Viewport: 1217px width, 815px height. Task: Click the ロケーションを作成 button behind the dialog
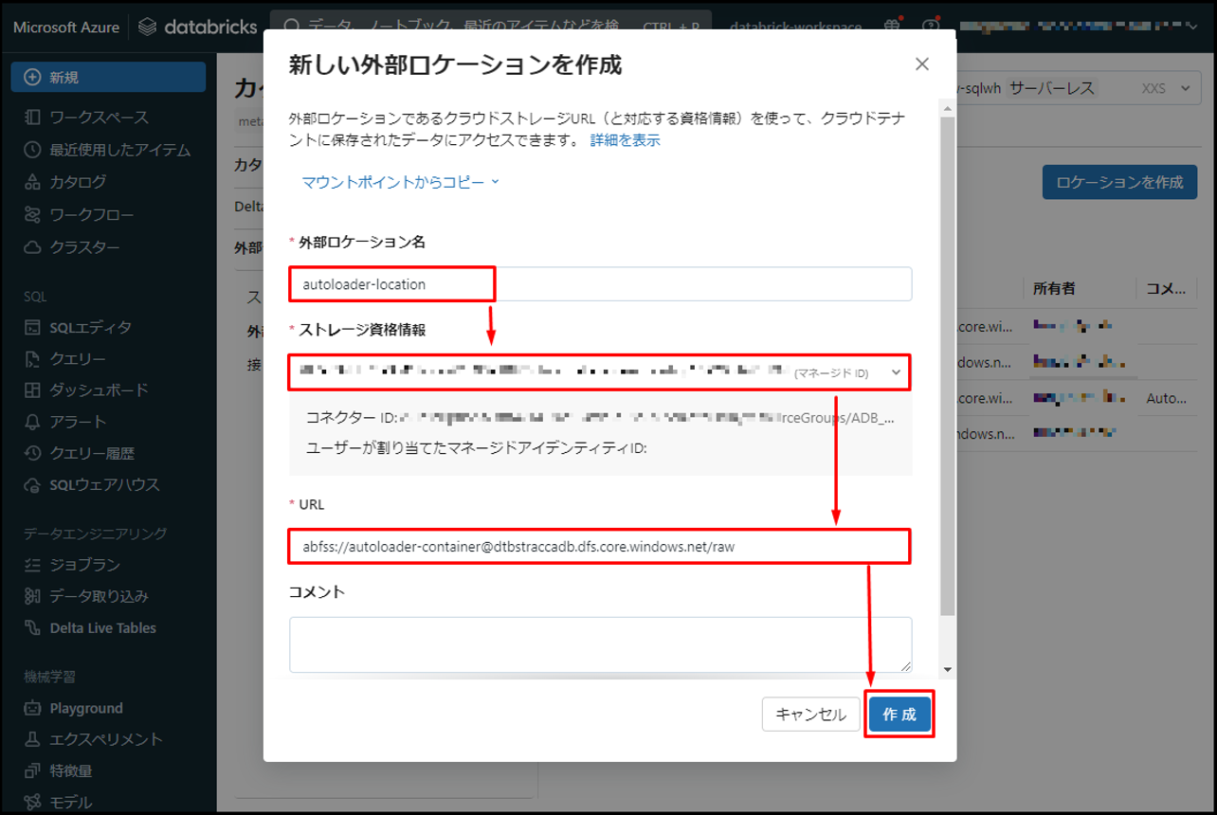[1119, 182]
